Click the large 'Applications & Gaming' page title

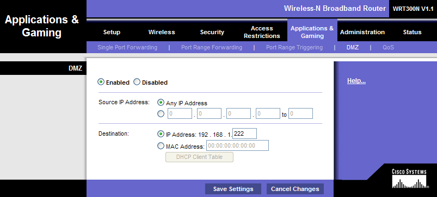click(x=42, y=26)
